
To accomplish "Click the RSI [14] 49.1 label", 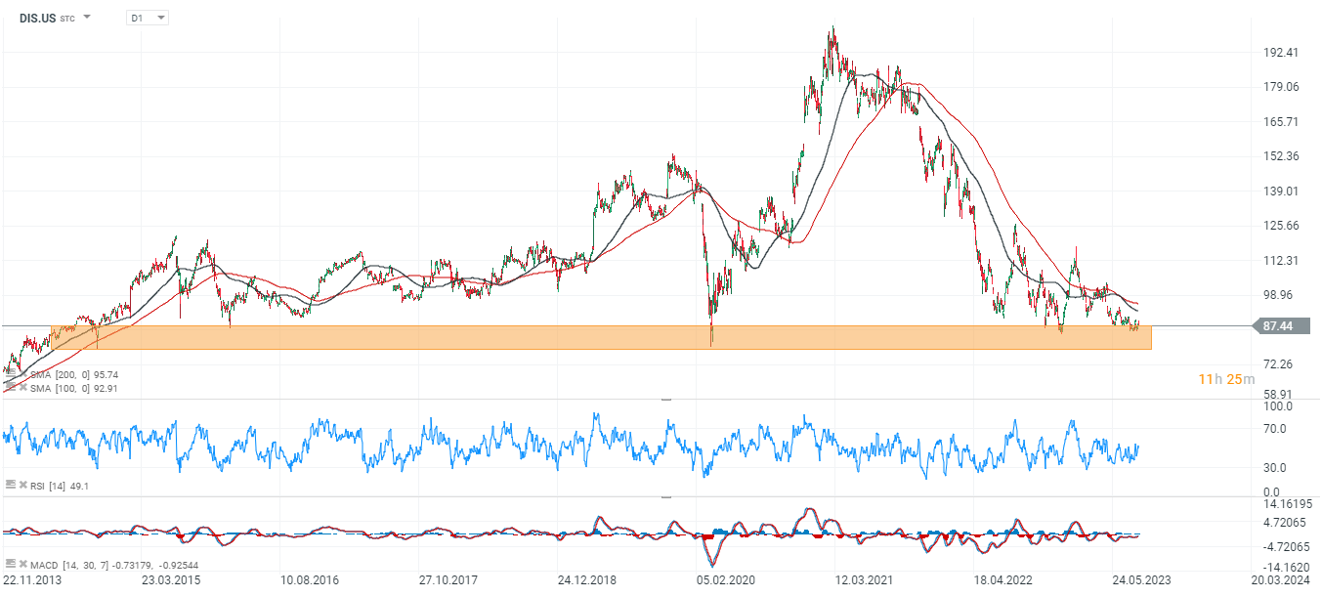I will (x=60, y=486).
